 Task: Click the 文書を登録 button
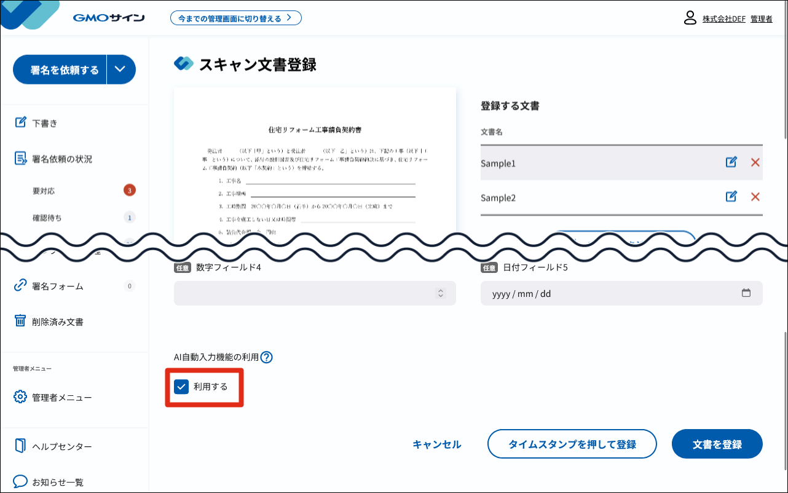pyautogui.click(x=717, y=444)
